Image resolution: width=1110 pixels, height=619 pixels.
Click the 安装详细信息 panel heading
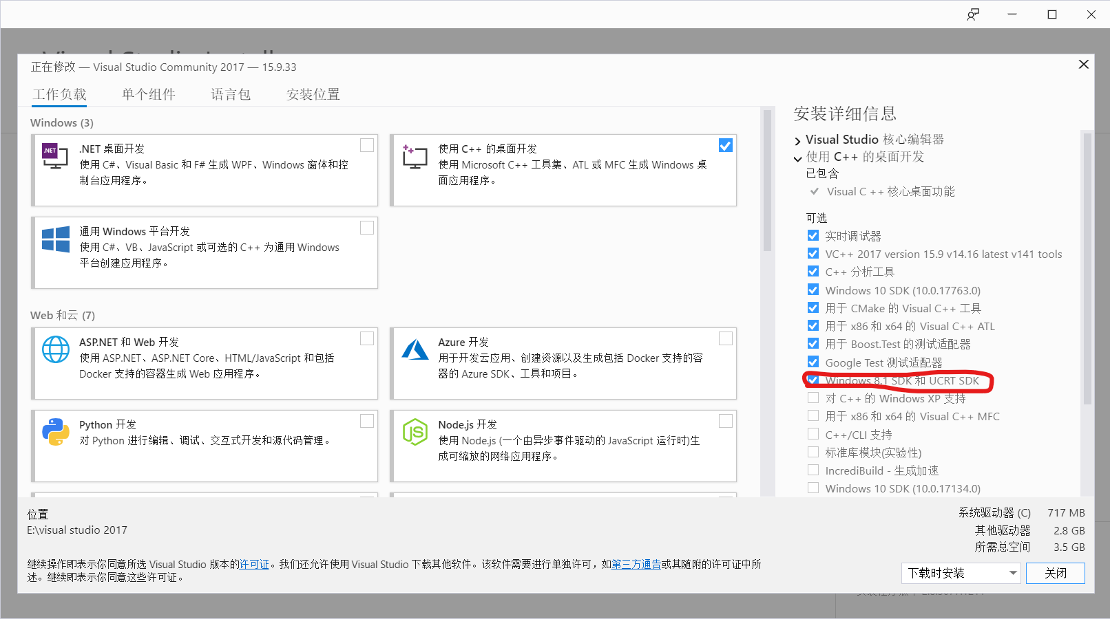point(845,113)
